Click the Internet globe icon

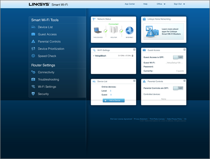click(x=129, y=31)
